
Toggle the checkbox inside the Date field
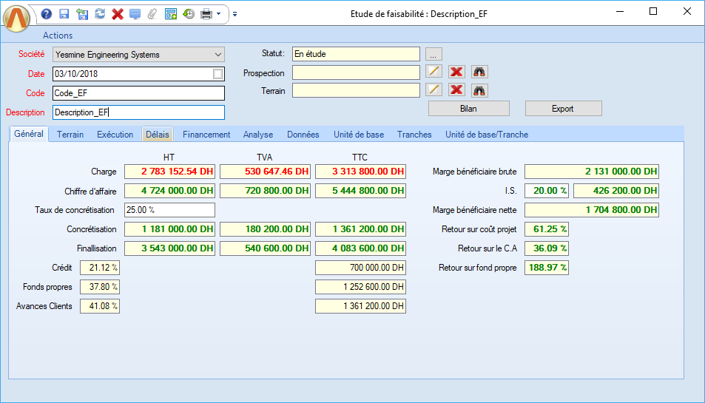217,74
